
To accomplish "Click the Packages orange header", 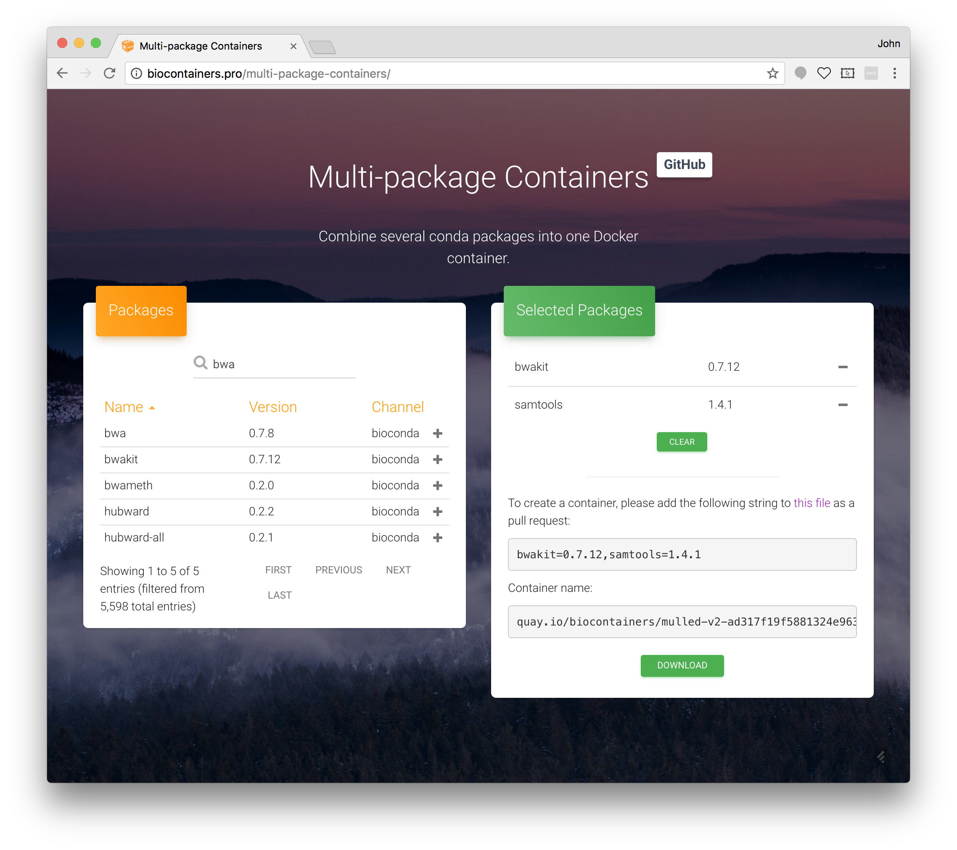I will (141, 310).
